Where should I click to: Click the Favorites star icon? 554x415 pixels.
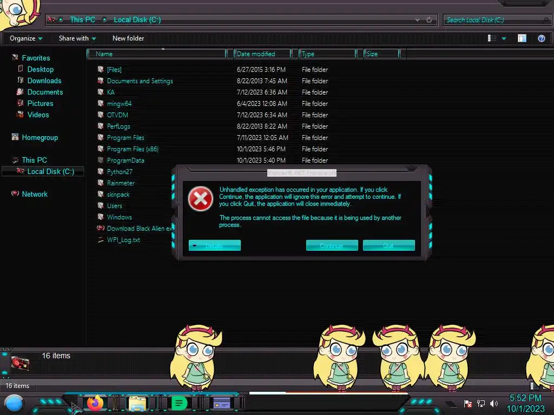click(15, 57)
